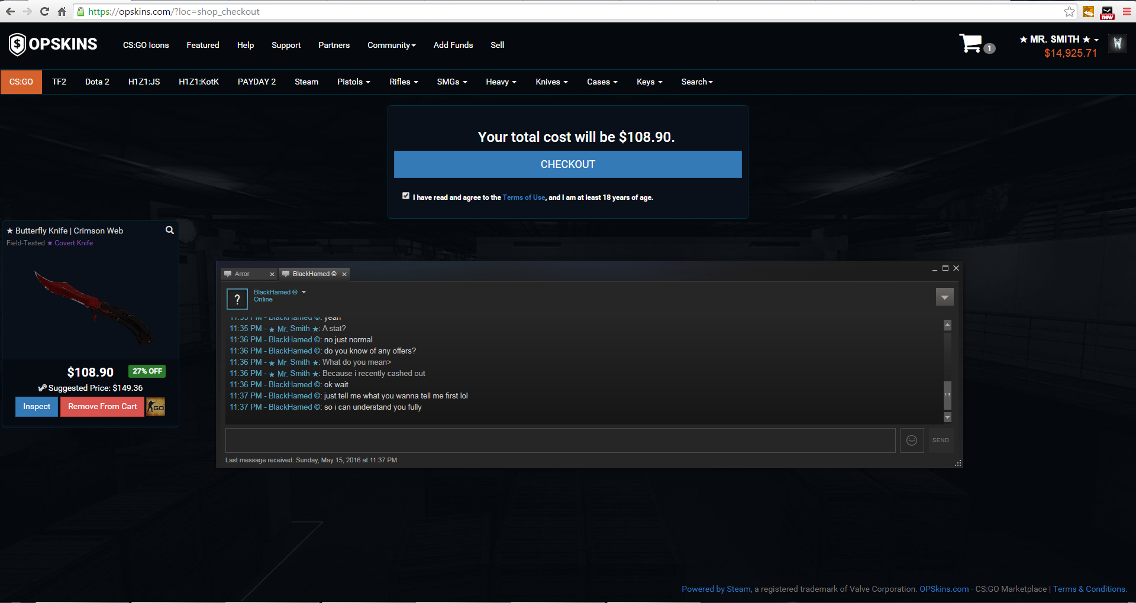Click the orange browser extension icon

[x=1088, y=12]
